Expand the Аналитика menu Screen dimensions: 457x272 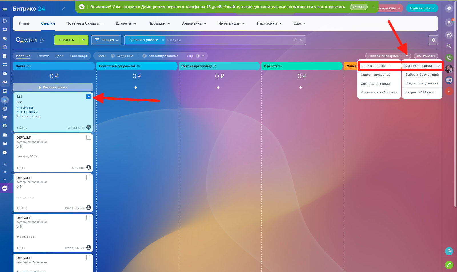(x=194, y=23)
